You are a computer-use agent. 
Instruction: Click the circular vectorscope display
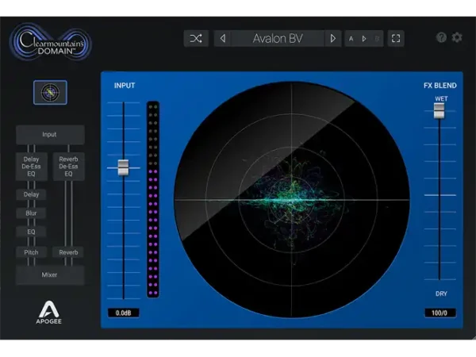pos(292,199)
